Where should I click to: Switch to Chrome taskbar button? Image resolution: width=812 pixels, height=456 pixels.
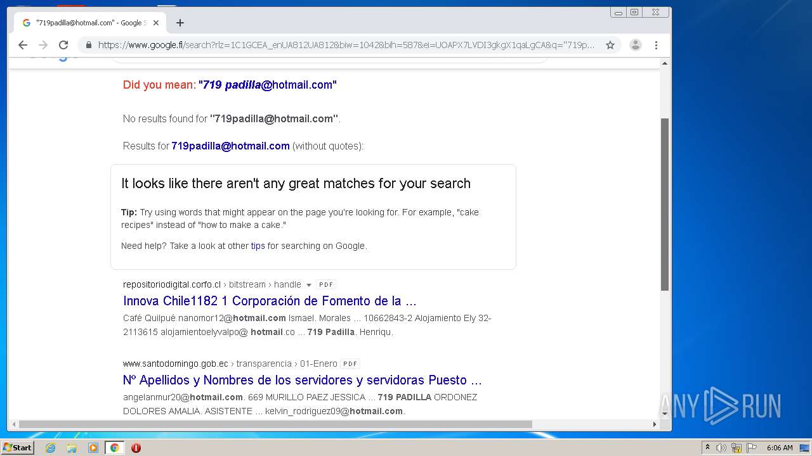115,448
